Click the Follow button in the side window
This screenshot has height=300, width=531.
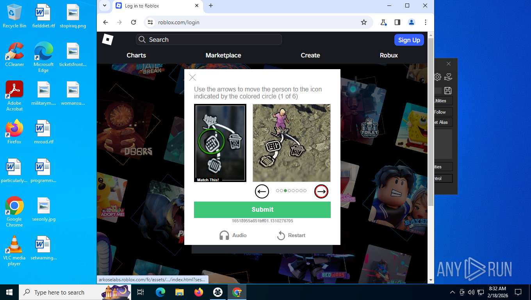pyautogui.click(x=443, y=112)
